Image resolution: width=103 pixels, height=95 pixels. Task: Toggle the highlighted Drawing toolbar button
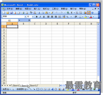pyautogui.click(x=89, y=13)
